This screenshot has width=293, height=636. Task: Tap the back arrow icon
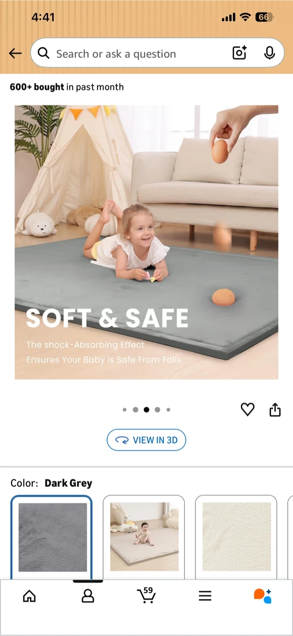tap(15, 53)
